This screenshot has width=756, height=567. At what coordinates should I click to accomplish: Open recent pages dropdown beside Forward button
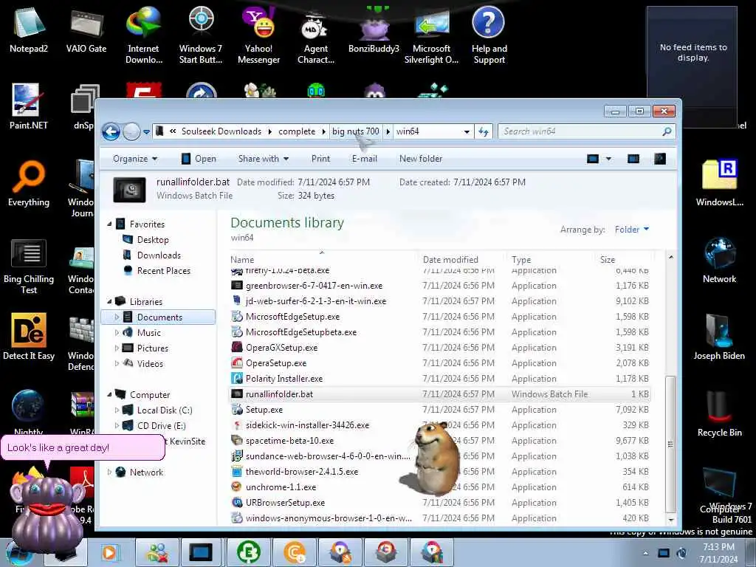pyautogui.click(x=146, y=132)
